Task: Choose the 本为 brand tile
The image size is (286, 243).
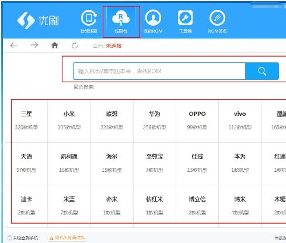Action: [240, 164]
